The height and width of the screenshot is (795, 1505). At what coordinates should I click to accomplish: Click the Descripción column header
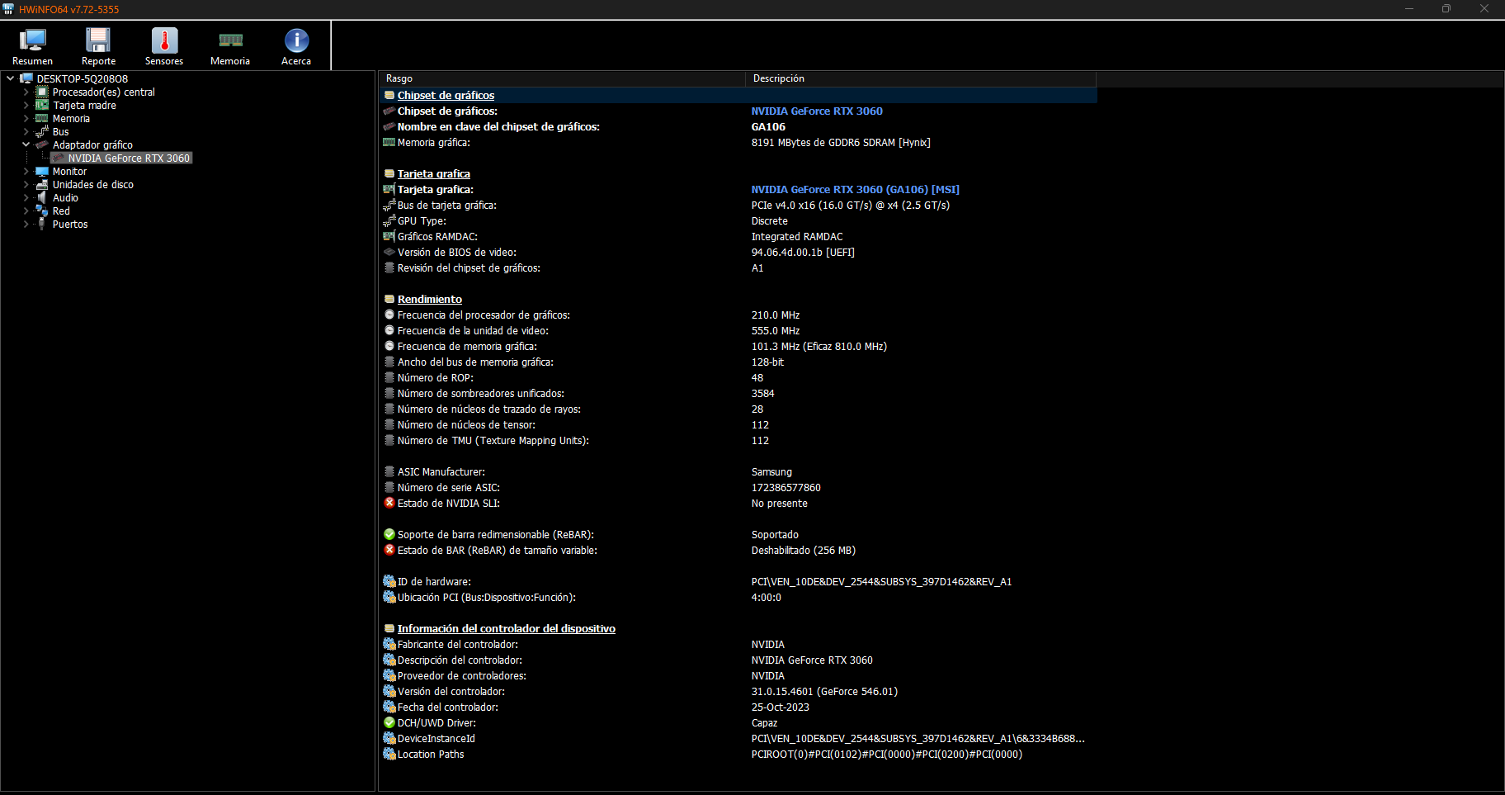click(x=921, y=78)
